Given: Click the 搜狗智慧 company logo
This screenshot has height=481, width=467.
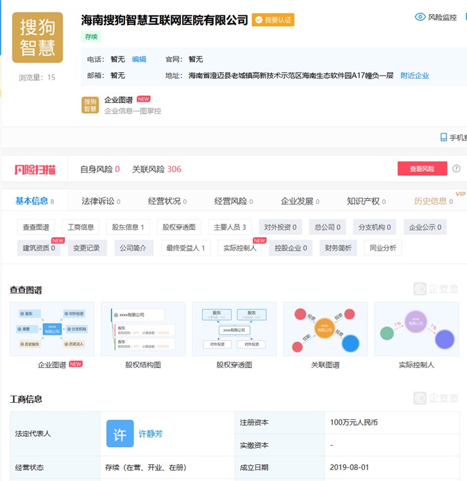Looking at the screenshot, I should (x=37, y=37).
